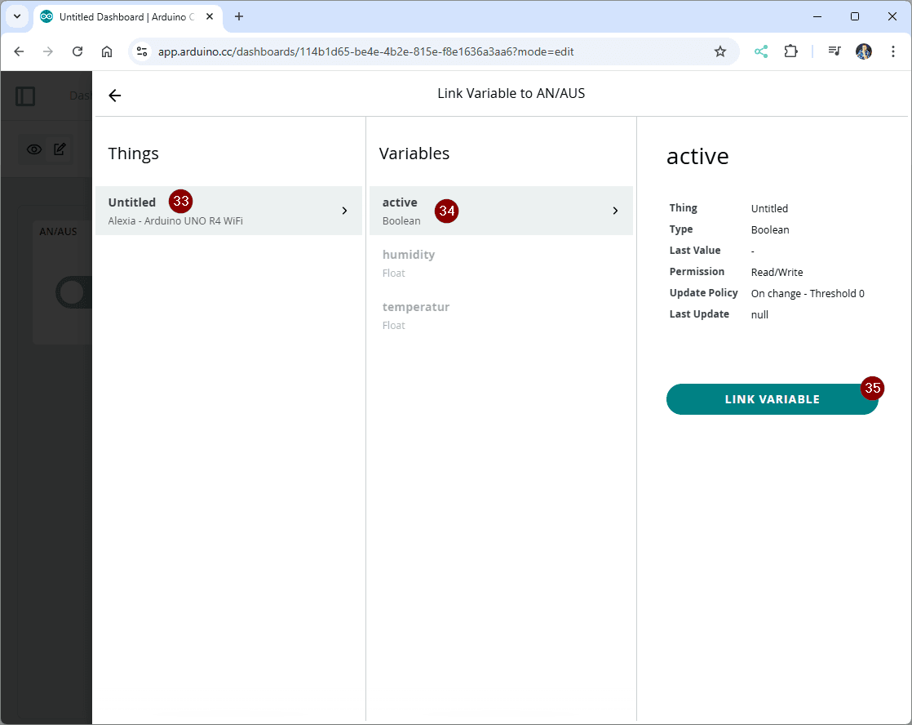
Task: Reload the page
Action: tap(77, 51)
